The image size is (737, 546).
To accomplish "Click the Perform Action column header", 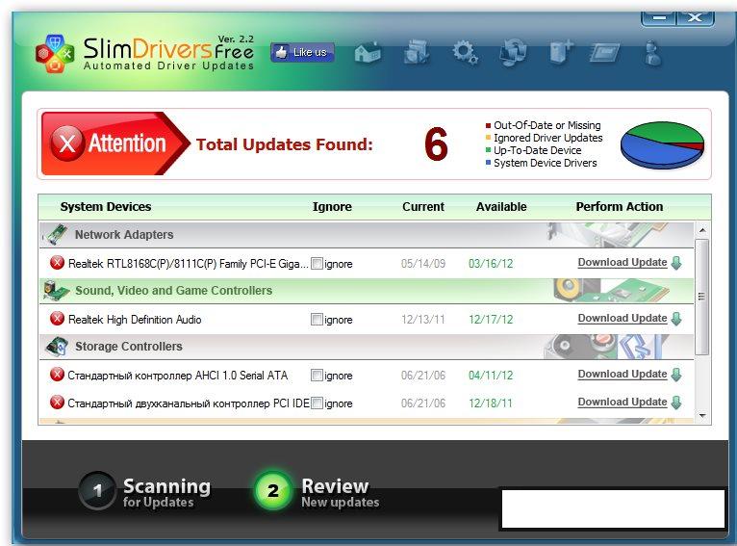I will tap(620, 206).
